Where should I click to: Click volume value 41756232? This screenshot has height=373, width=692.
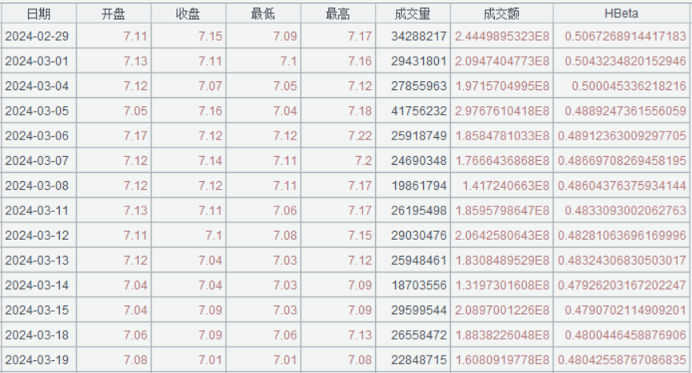pyautogui.click(x=419, y=111)
